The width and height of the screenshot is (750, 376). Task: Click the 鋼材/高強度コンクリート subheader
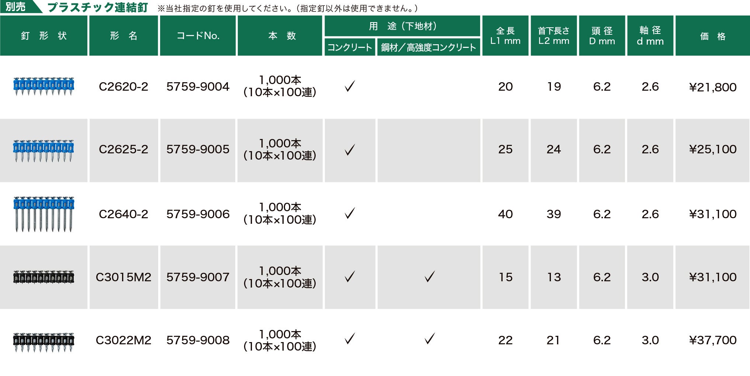click(x=428, y=48)
